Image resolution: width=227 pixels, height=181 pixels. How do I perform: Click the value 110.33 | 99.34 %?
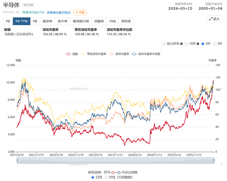click(x=119, y=34)
